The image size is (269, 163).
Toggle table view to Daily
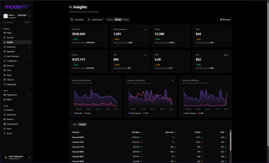pos(75,124)
